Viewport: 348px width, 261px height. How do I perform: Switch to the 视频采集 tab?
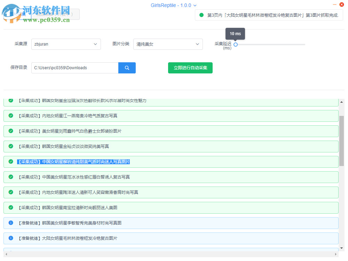(55, 14)
